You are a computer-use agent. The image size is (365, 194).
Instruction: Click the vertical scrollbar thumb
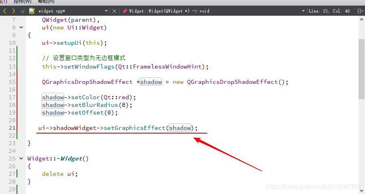361,69
